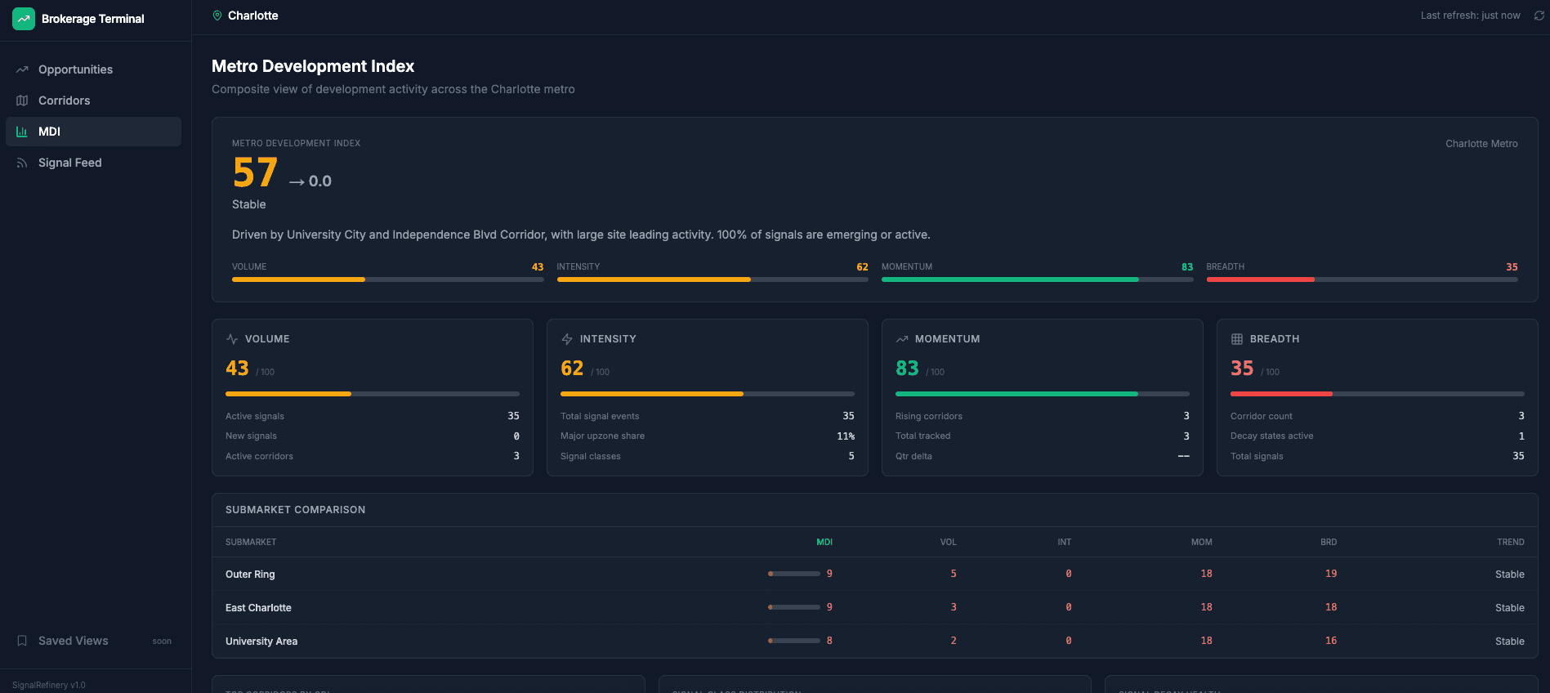Click the Active signals stat row
1550x693 pixels.
point(373,416)
